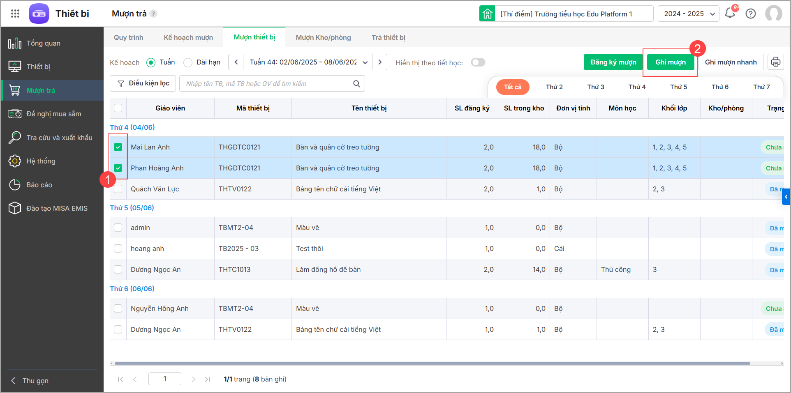The width and height of the screenshot is (791, 393).
Task: Click the search magnifier icon
Action: [x=356, y=84]
